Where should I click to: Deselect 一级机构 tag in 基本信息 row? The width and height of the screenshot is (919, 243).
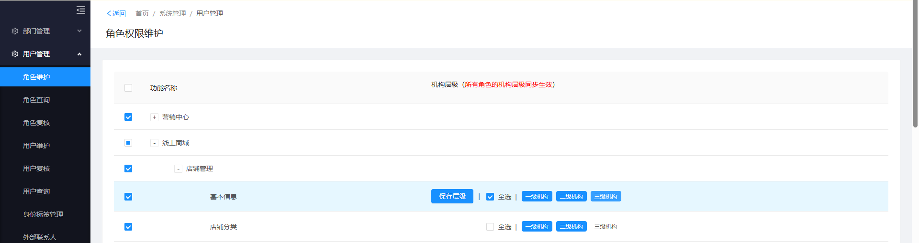[537, 197]
